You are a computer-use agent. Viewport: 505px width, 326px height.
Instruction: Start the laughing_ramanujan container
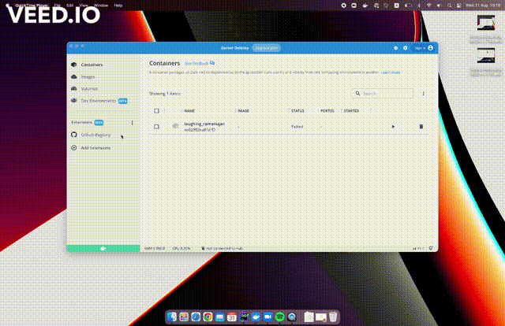393,127
